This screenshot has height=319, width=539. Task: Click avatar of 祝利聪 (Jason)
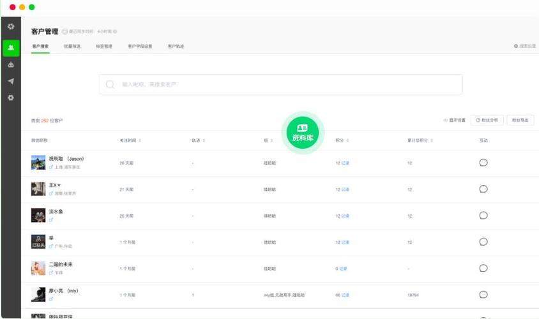[38, 163]
